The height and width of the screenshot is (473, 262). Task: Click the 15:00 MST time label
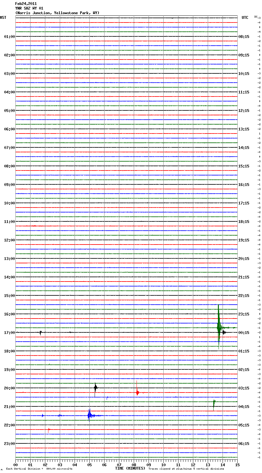coord(10,296)
